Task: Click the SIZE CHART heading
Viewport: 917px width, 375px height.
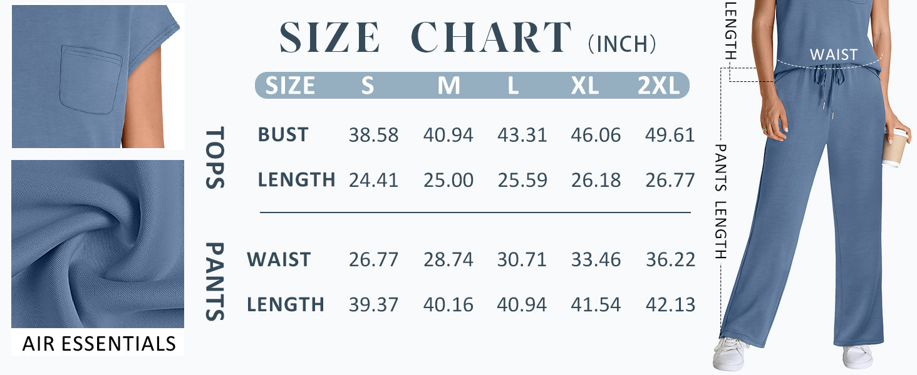Action: click(x=426, y=38)
